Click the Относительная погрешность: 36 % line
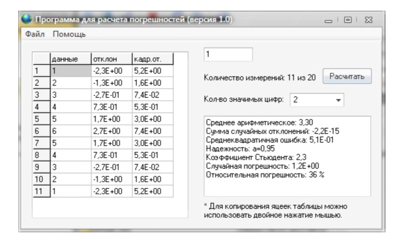The width and height of the screenshot is (403, 243). [265, 175]
